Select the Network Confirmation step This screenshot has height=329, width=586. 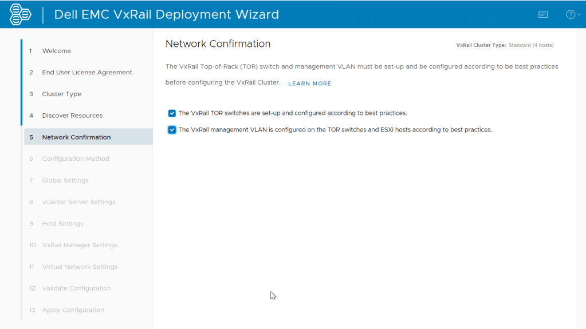click(x=76, y=137)
